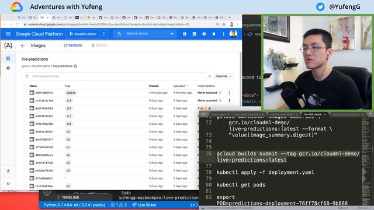Image resolution: width=374 pixels, height=210 pixels.
Task: Open the Google Cloud Platform hamburger navigation menu
Action: click(8, 34)
